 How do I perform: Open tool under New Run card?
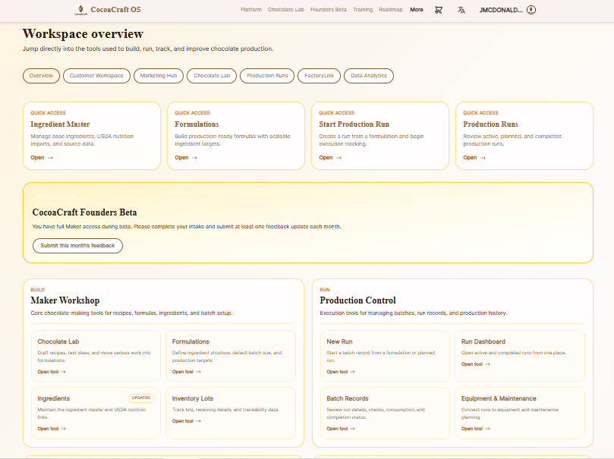coord(341,372)
